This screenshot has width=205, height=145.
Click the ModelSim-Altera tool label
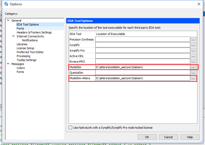tap(80, 78)
